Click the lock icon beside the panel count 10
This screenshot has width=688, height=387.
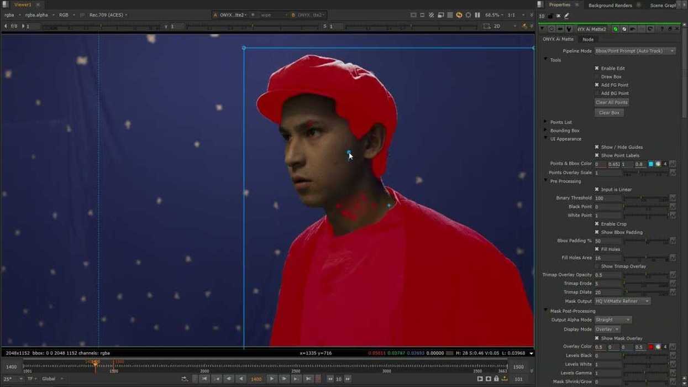point(550,16)
